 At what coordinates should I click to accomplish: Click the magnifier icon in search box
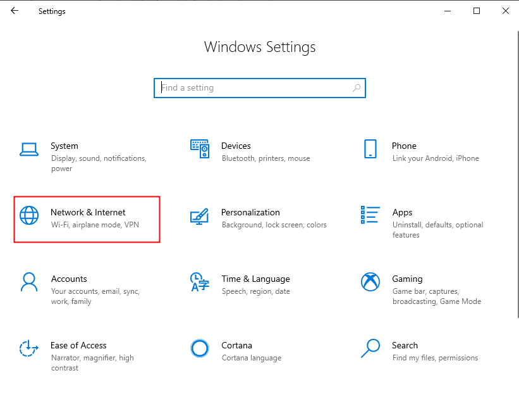(x=357, y=88)
